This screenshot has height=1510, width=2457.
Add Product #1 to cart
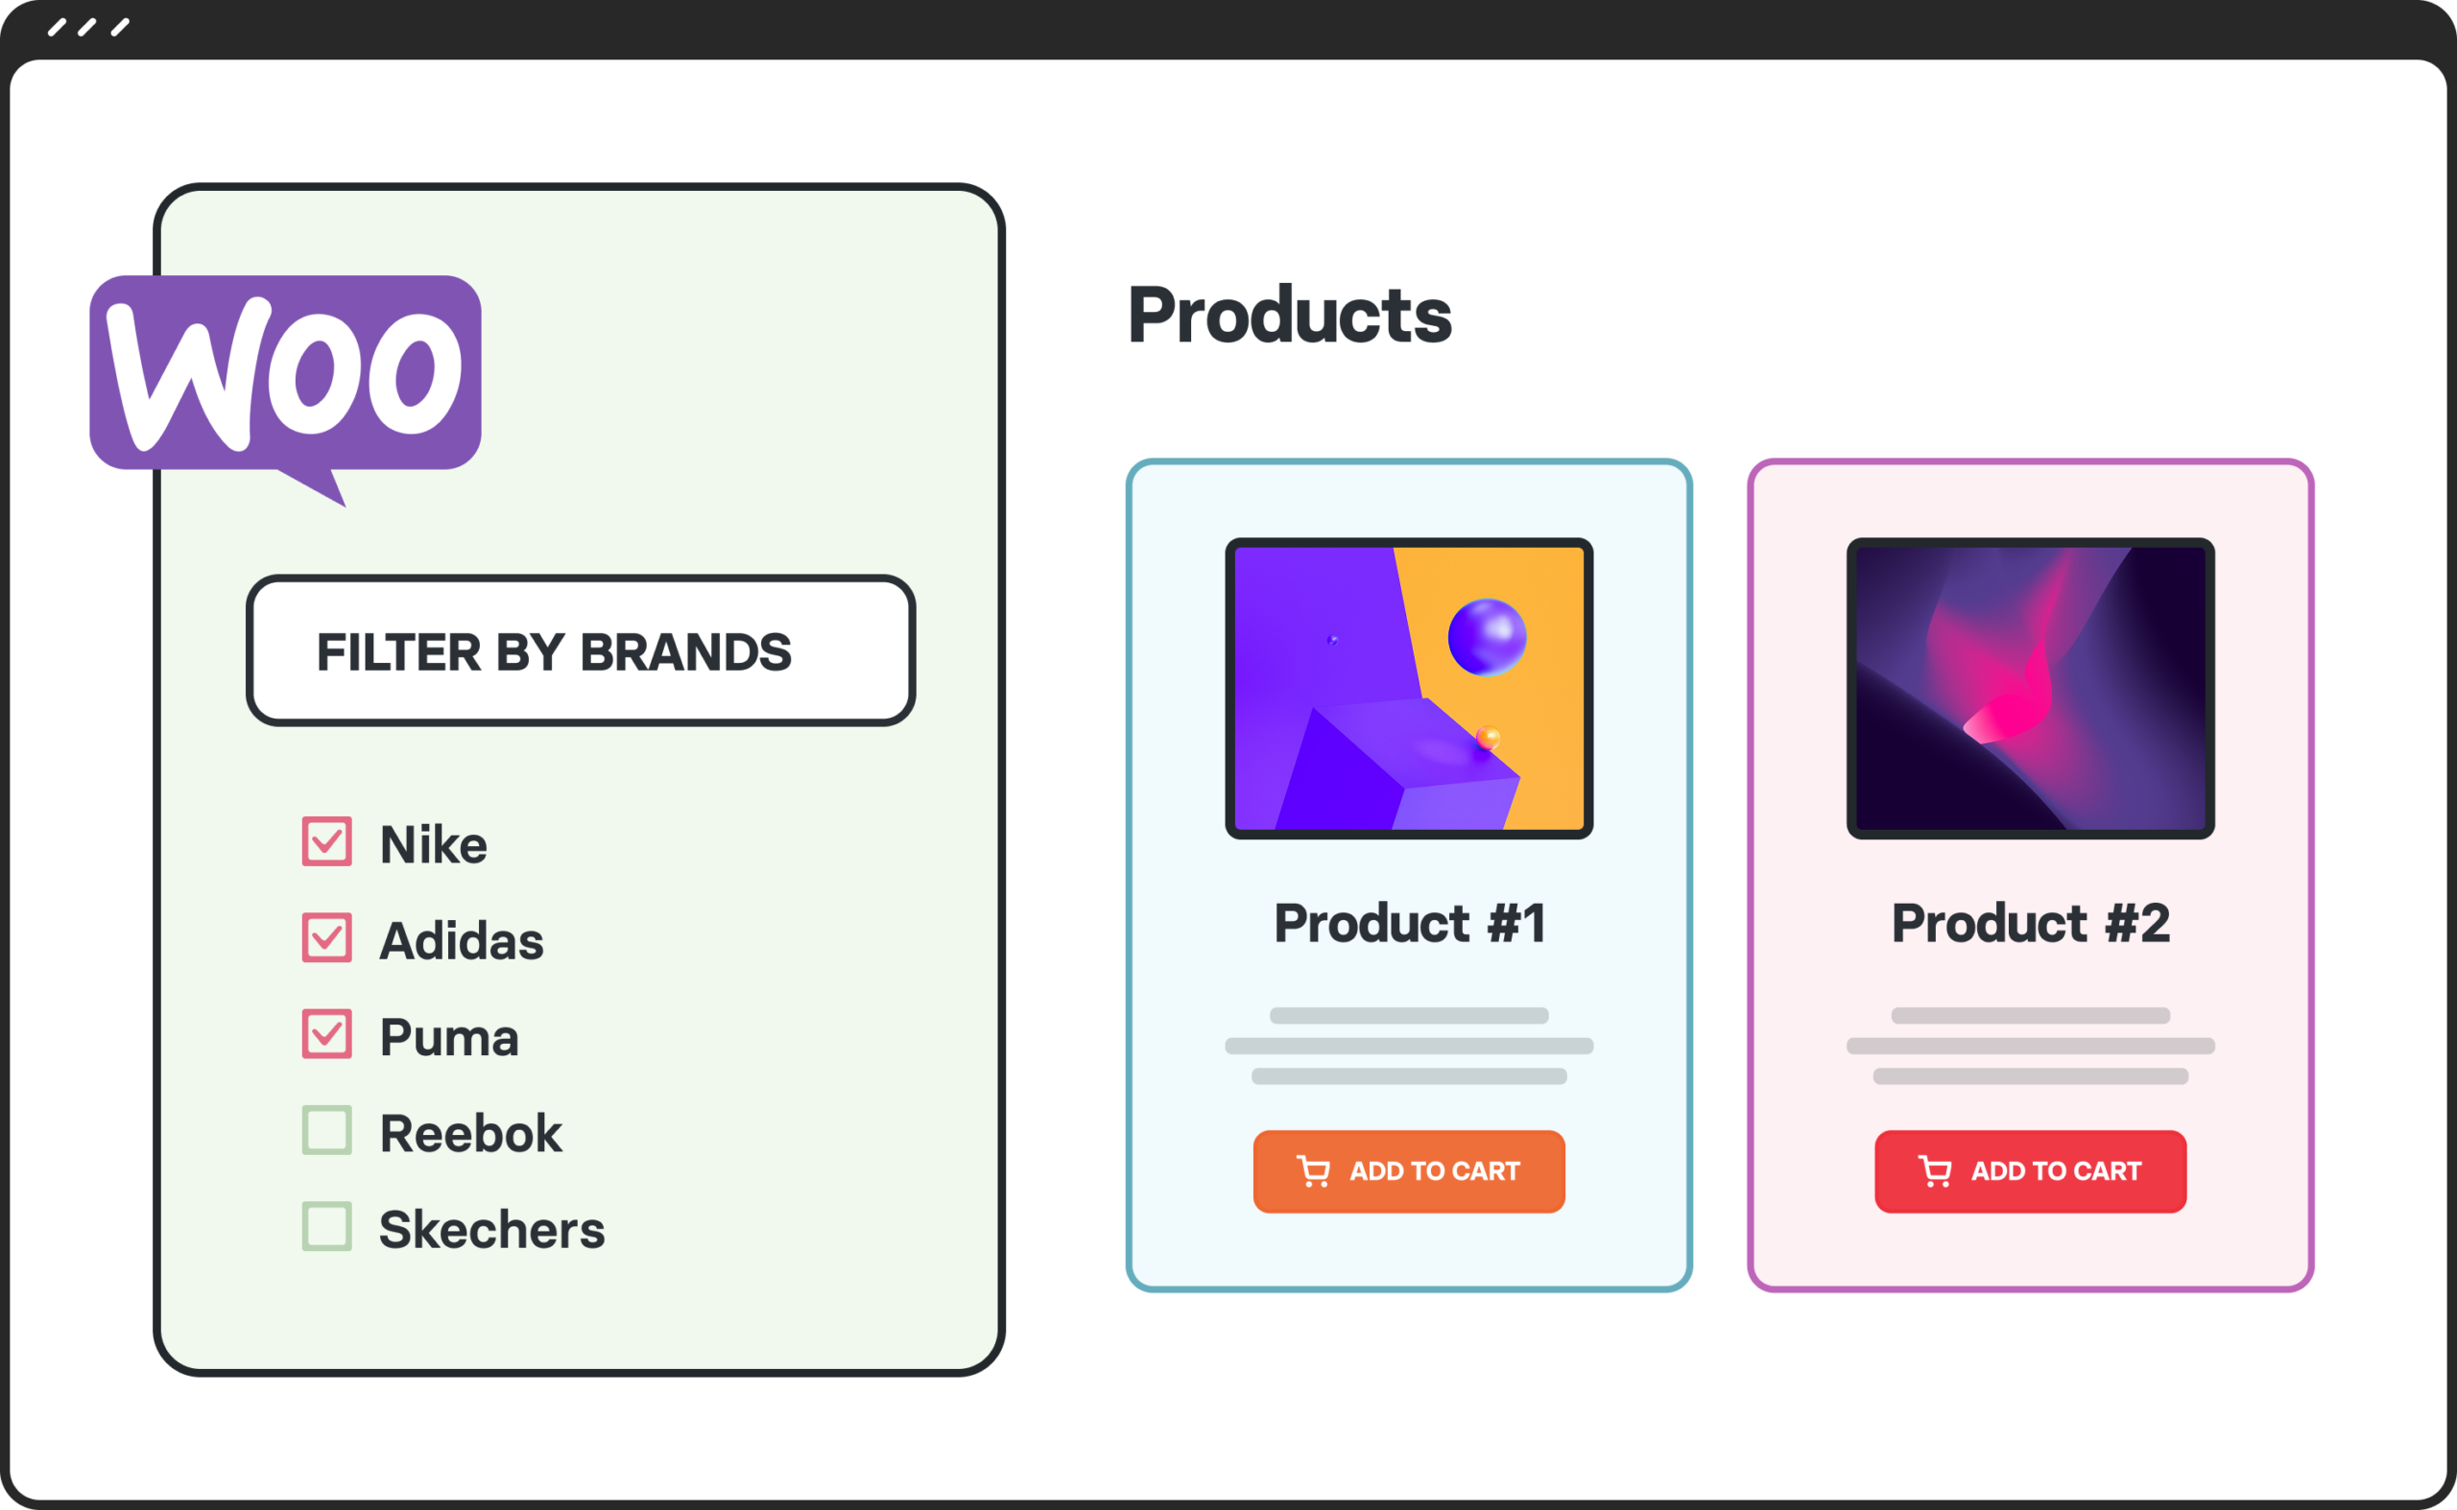click(x=1409, y=1171)
